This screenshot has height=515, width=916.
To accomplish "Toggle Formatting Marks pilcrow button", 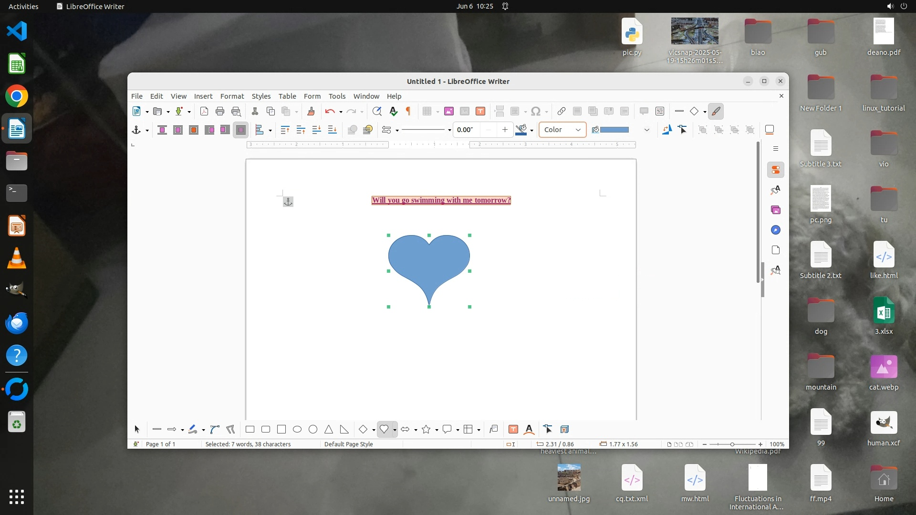I will click(x=408, y=111).
